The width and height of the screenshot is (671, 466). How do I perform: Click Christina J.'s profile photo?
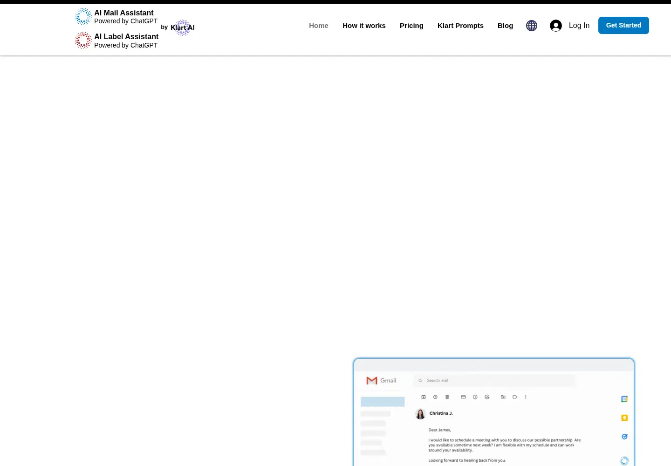420,414
